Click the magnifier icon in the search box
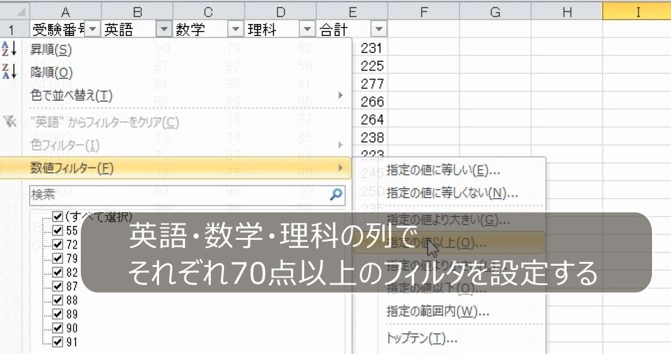The image size is (671, 354). coord(336,194)
